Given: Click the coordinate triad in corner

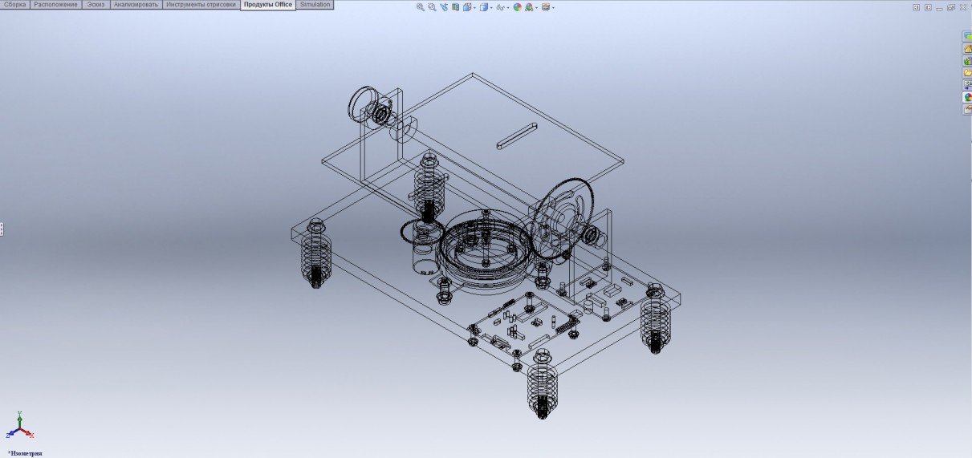Looking at the screenshot, I should [x=20, y=427].
